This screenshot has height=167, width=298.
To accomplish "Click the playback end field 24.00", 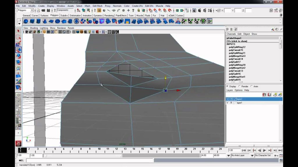I will tap(206, 155).
